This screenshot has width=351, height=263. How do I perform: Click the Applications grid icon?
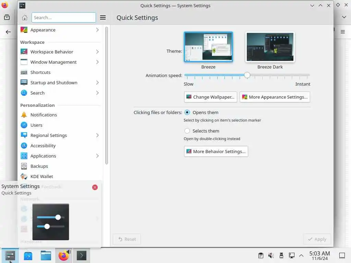(x=24, y=156)
